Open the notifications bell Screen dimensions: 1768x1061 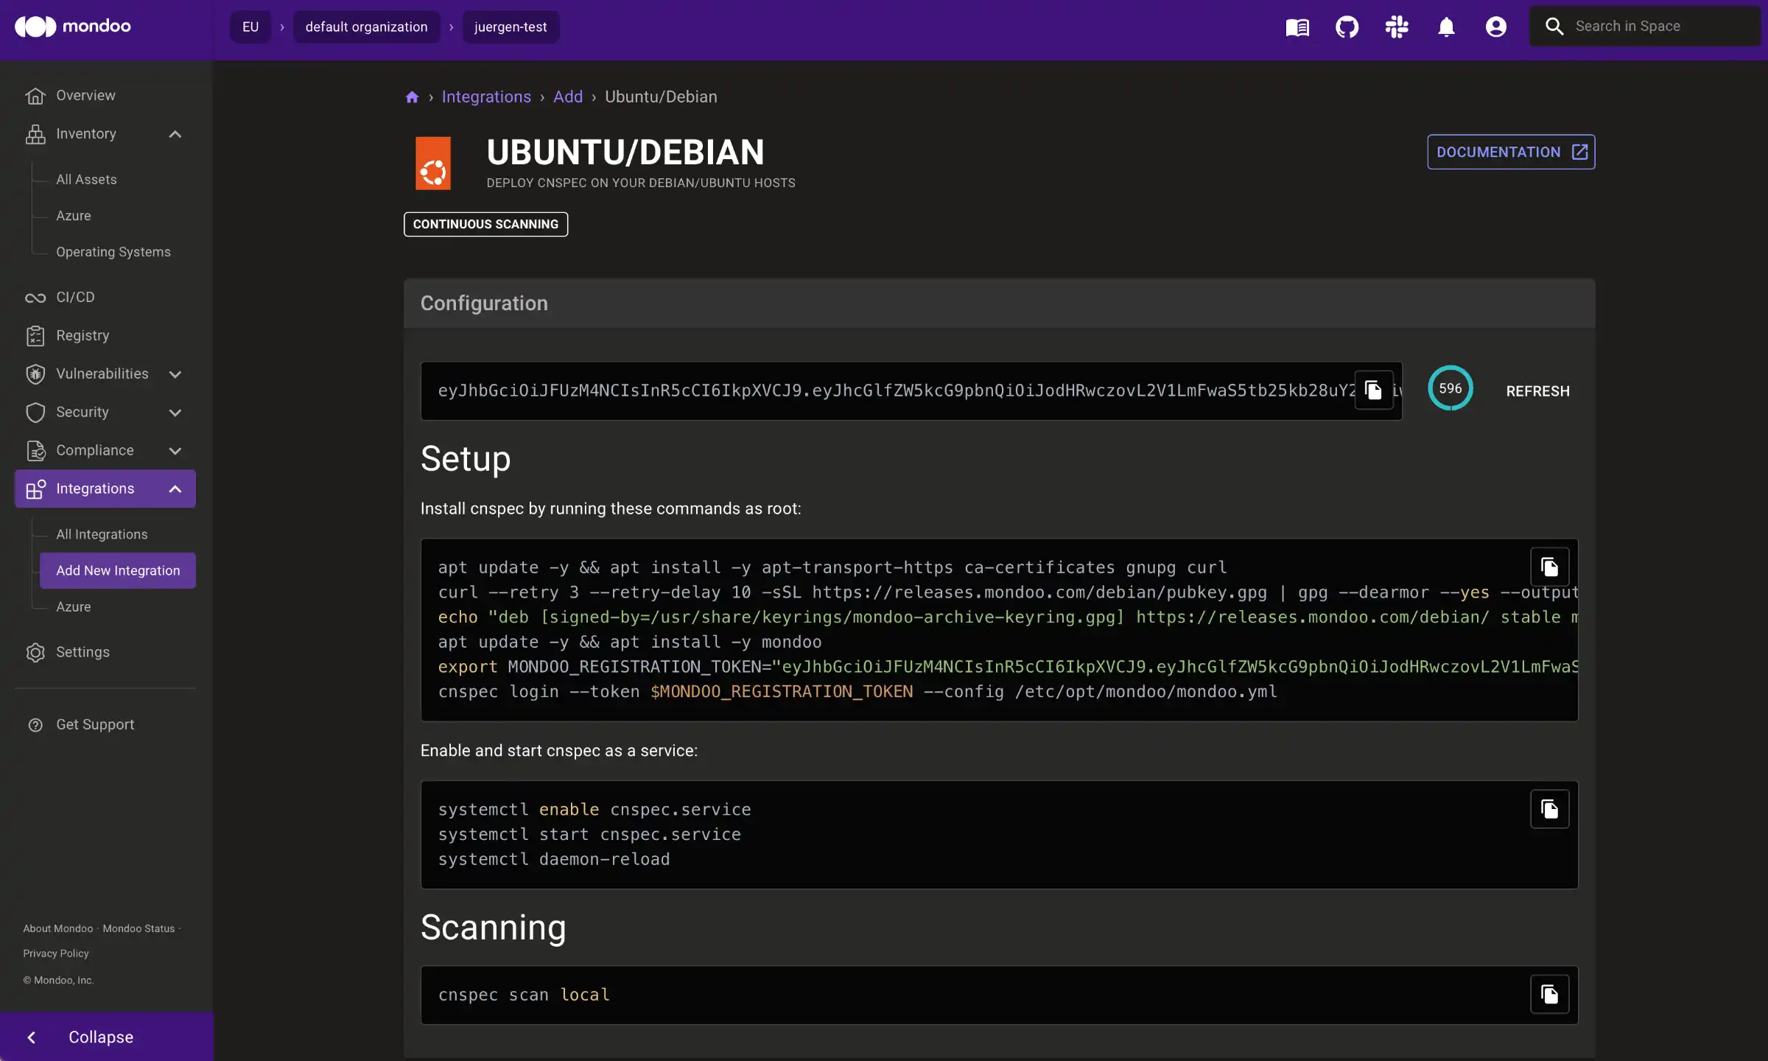(1446, 27)
